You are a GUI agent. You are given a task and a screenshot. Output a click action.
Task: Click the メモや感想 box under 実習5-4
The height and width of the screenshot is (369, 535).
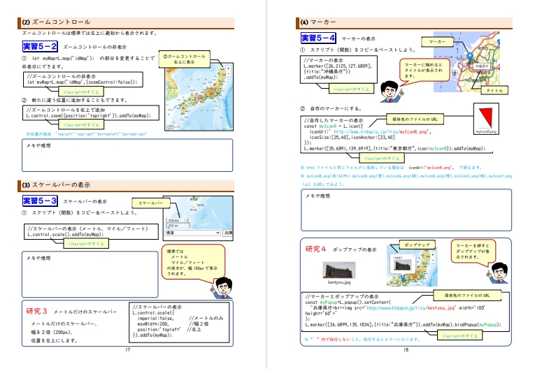point(406,210)
